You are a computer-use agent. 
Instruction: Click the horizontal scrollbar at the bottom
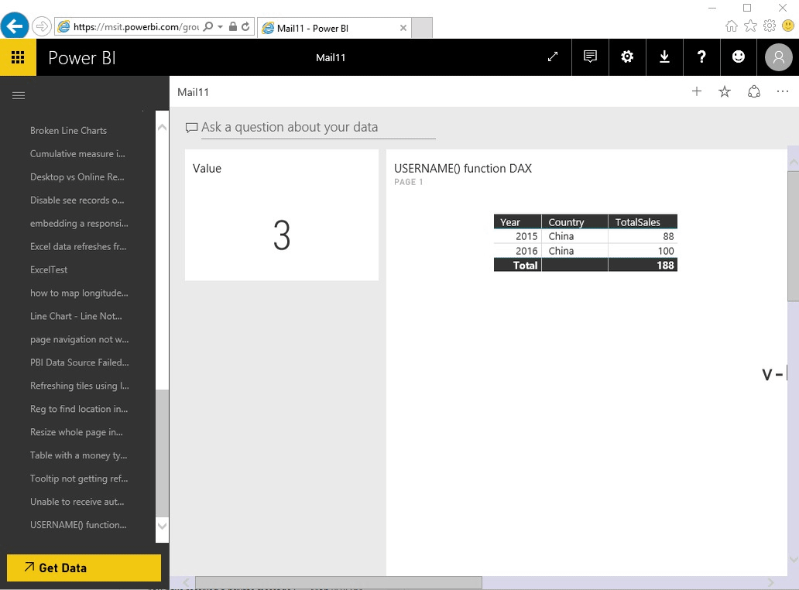[x=338, y=582]
